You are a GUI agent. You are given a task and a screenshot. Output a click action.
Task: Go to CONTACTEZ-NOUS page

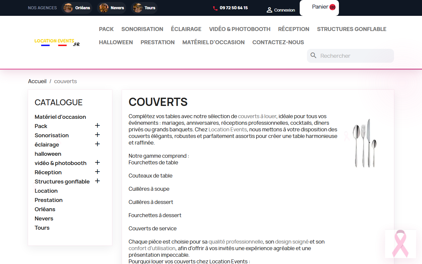278,42
